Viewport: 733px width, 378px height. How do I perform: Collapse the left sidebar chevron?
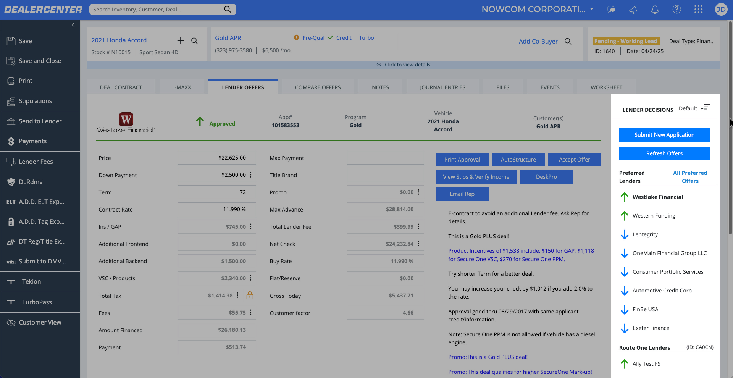click(73, 25)
